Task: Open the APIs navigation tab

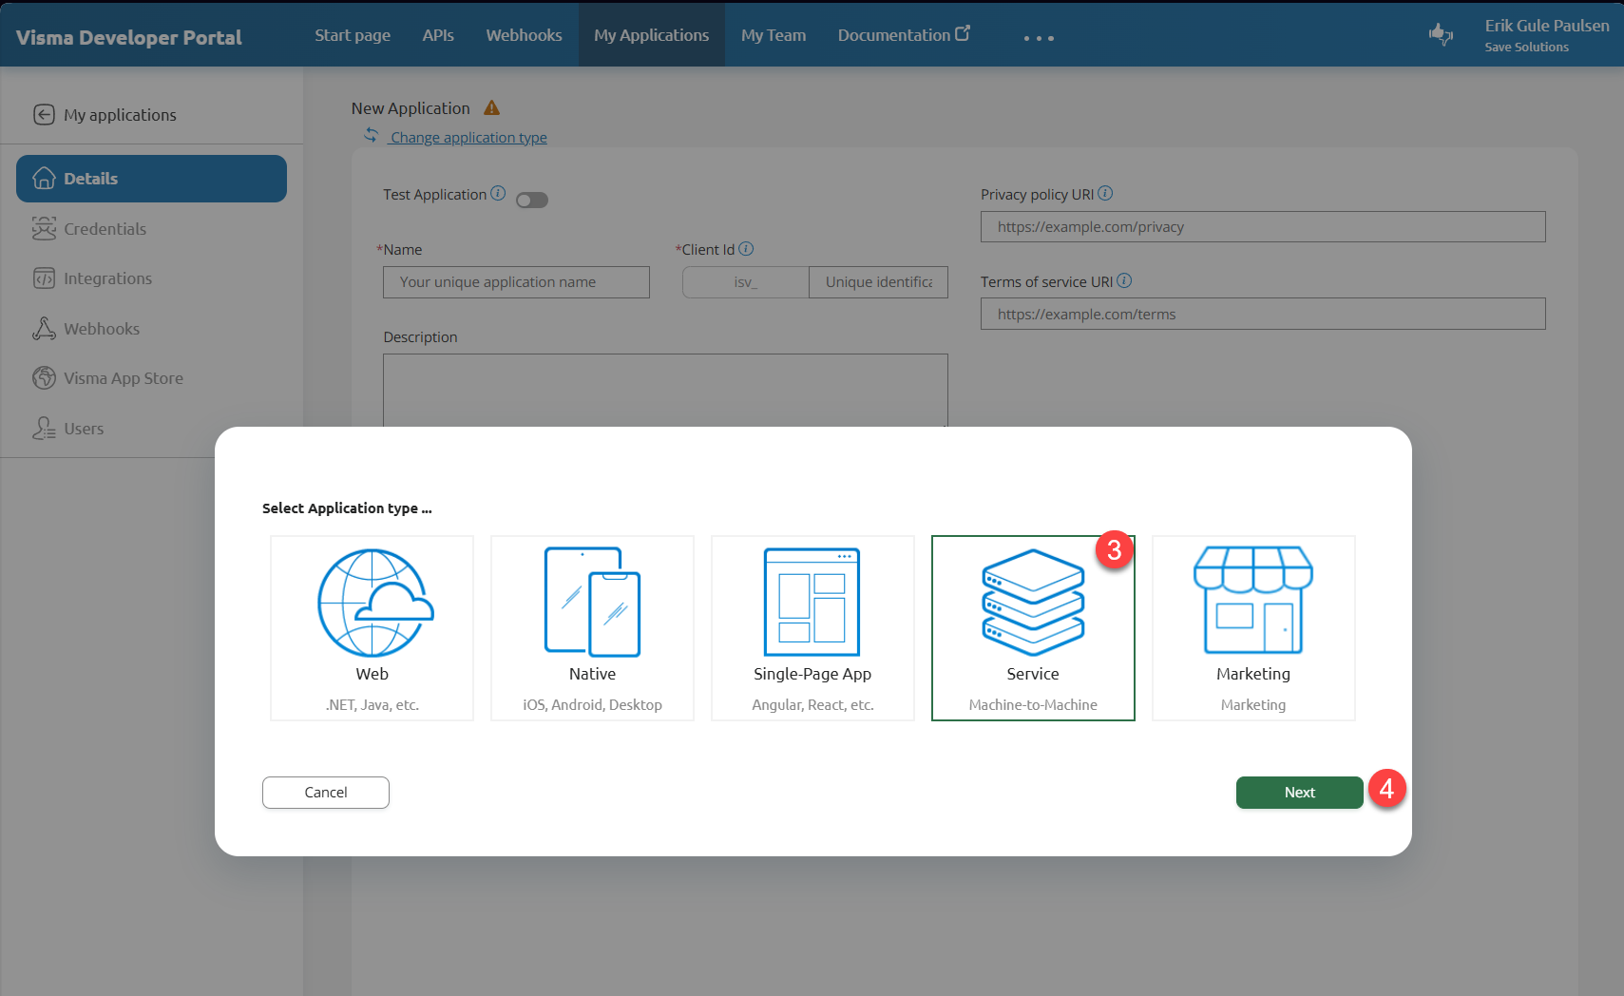Action: (438, 35)
